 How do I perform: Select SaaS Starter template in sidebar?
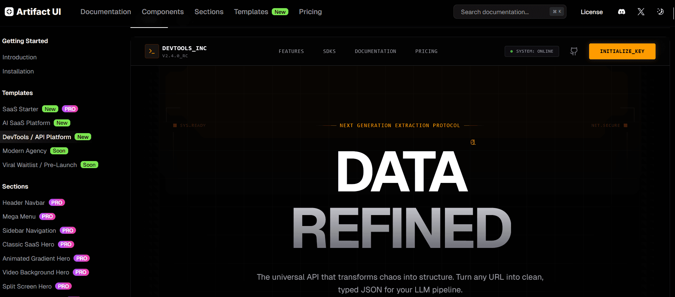[20, 109]
